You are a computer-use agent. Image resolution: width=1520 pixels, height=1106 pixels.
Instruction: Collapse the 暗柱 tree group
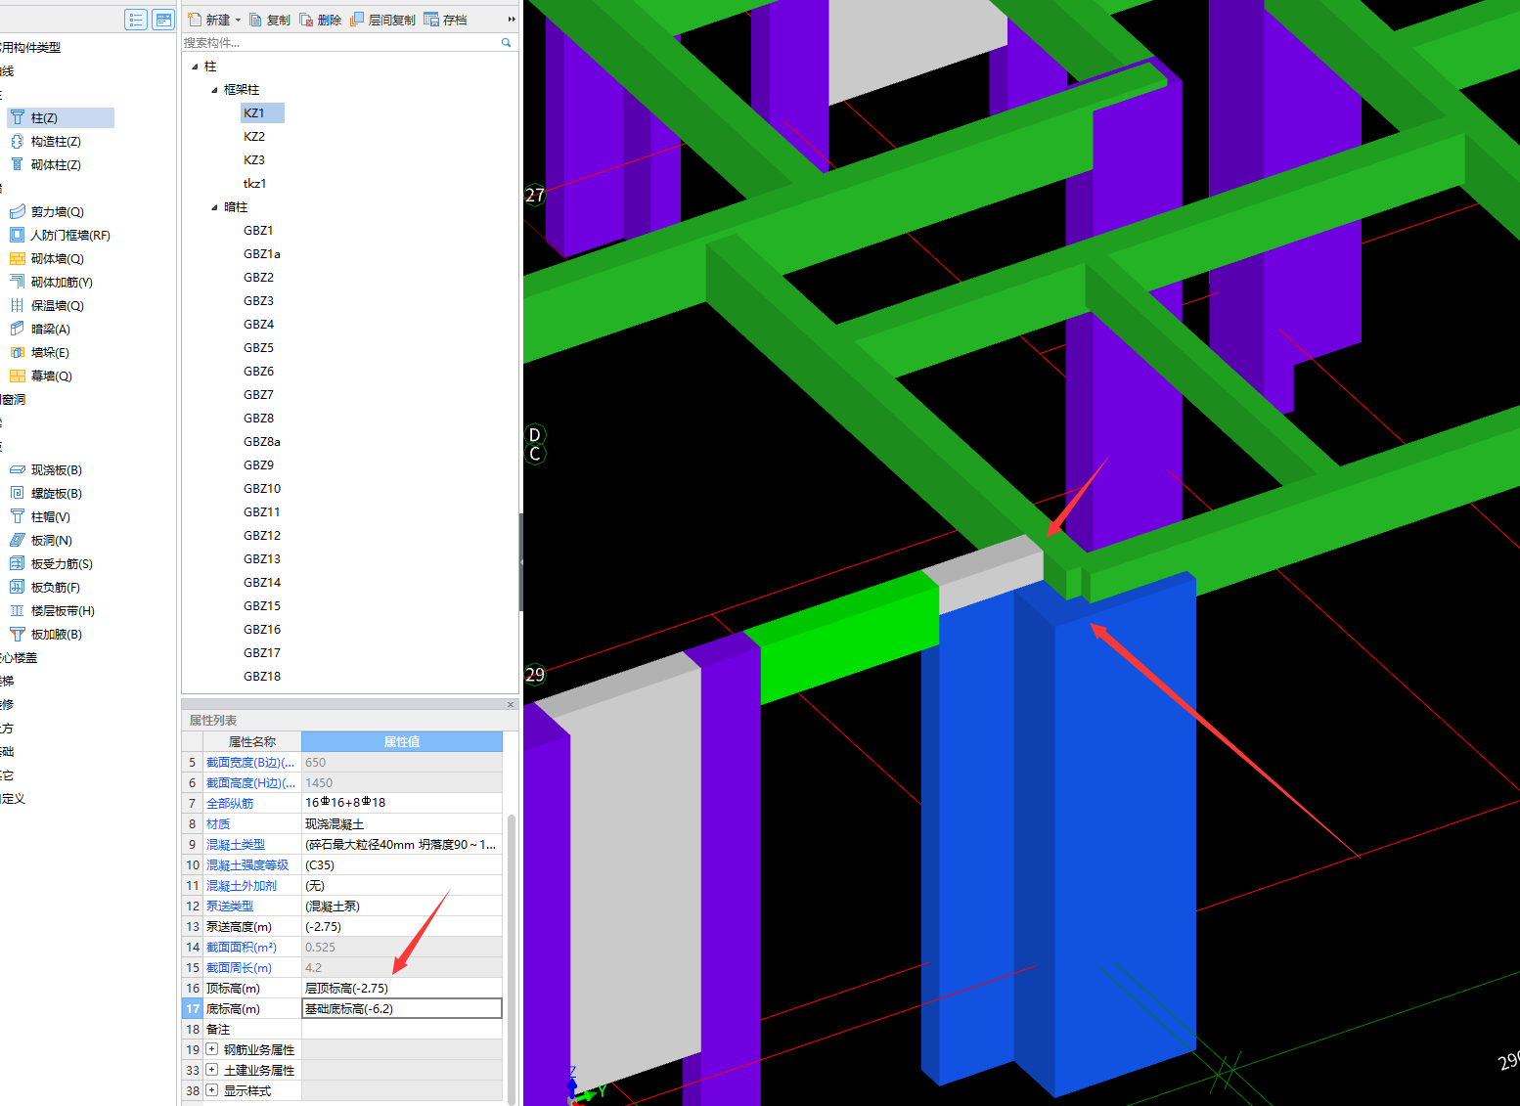214,207
